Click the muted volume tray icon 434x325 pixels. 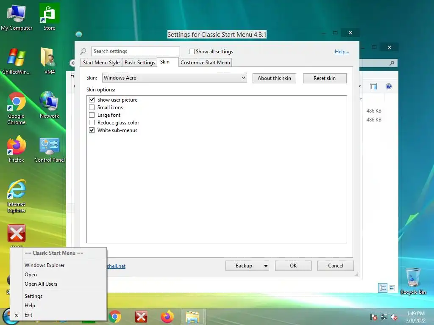pos(394,317)
